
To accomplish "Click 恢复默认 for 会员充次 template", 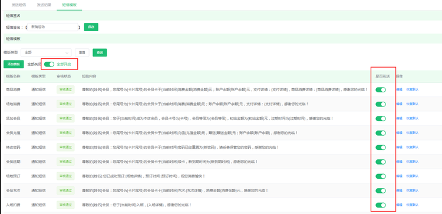I will click(x=412, y=190).
